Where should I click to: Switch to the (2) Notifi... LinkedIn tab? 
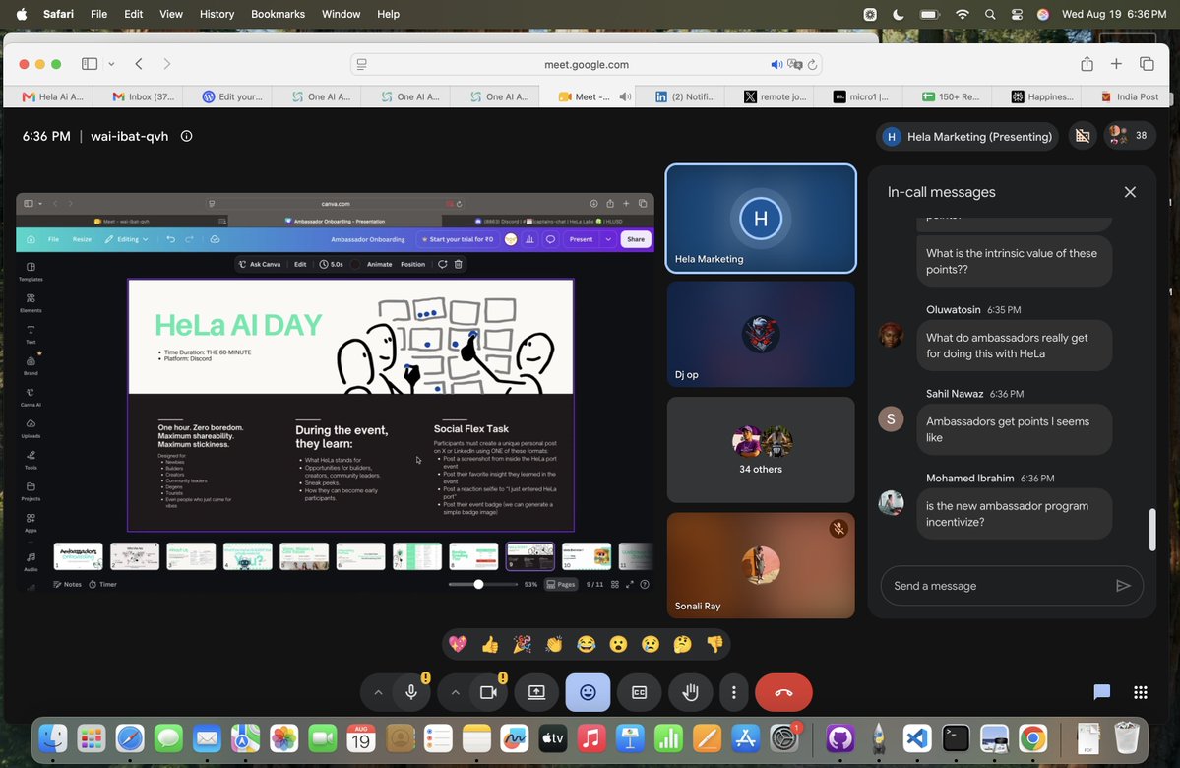(685, 96)
